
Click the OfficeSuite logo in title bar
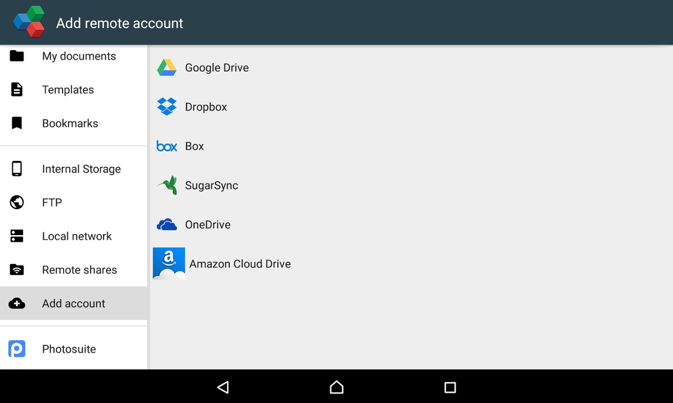click(x=29, y=21)
